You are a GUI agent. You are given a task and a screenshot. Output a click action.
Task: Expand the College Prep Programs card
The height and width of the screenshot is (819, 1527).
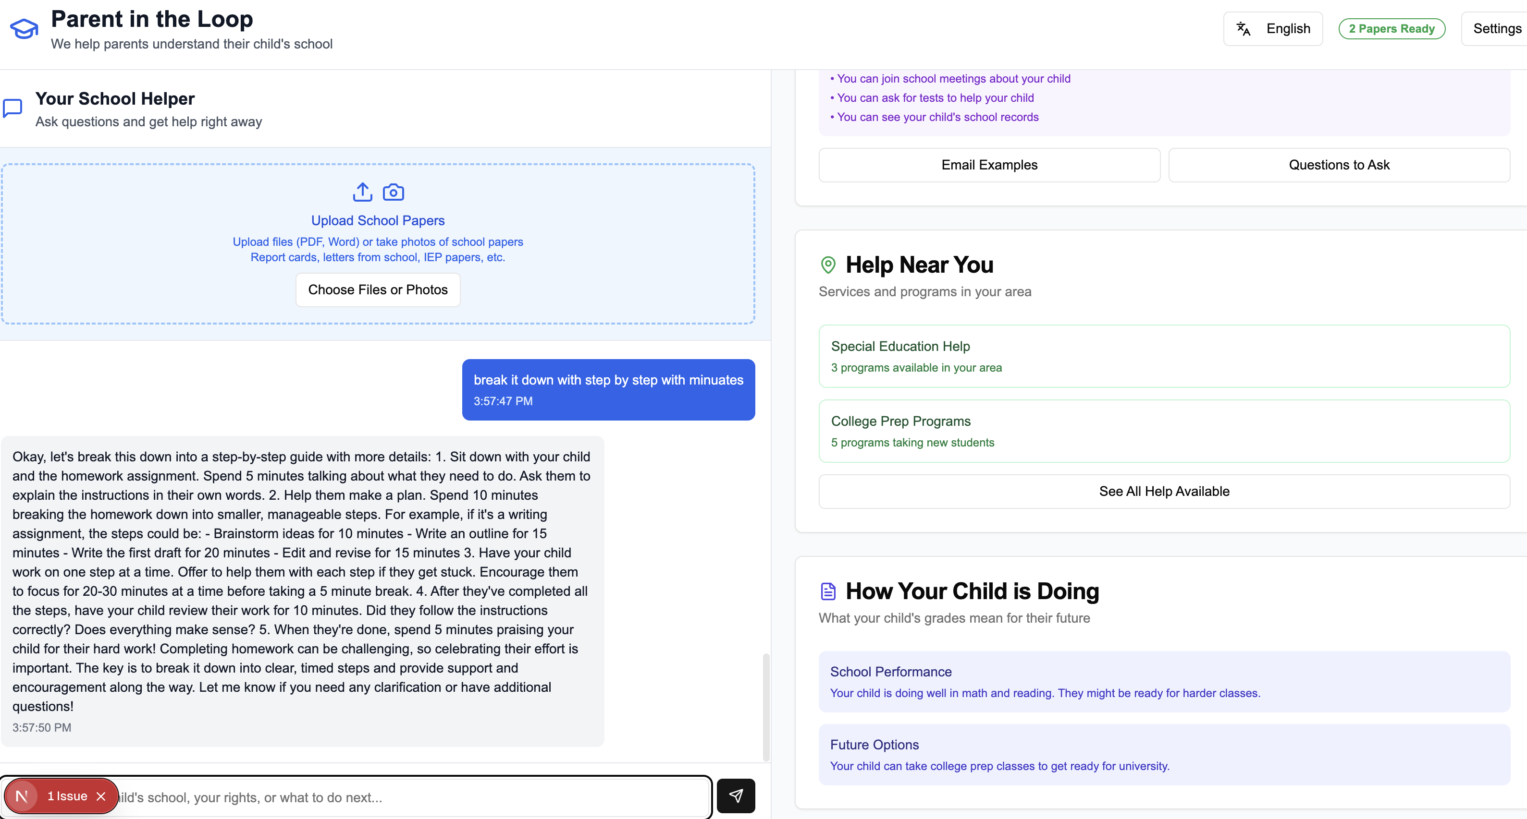pos(1164,431)
